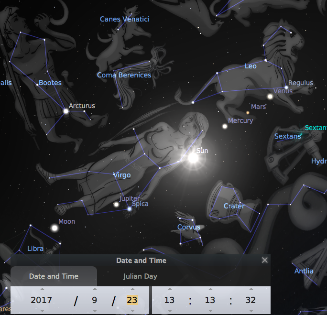Click the highlighted day field showing 23
The width and height of the screenshot is (327, 315).
tap(132, 300)
